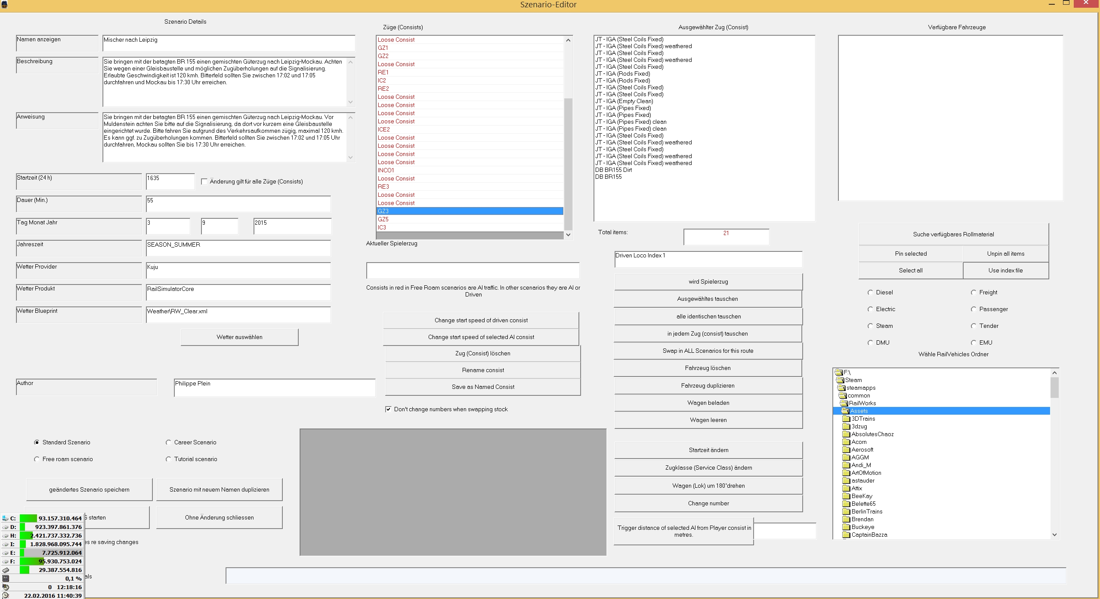
Task: Select the Electric radio button
Action: [x=870, y=309]
